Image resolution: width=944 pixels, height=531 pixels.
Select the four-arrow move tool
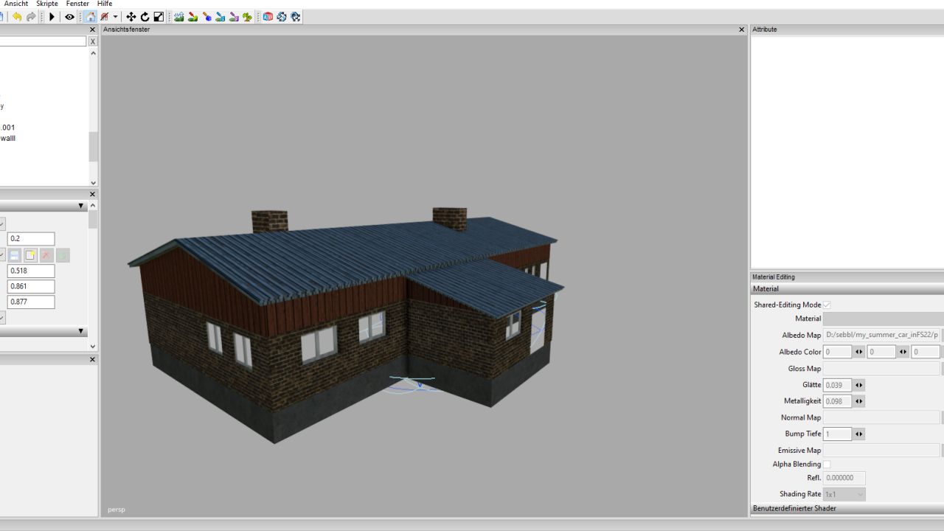[x=131, y=17]
